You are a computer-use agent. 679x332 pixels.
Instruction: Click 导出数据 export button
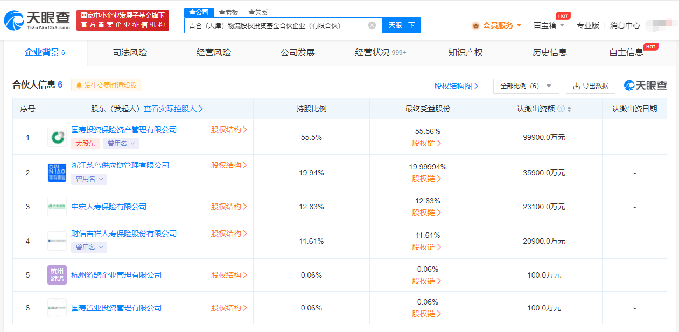pyautogui.click(x=591, y=86)
